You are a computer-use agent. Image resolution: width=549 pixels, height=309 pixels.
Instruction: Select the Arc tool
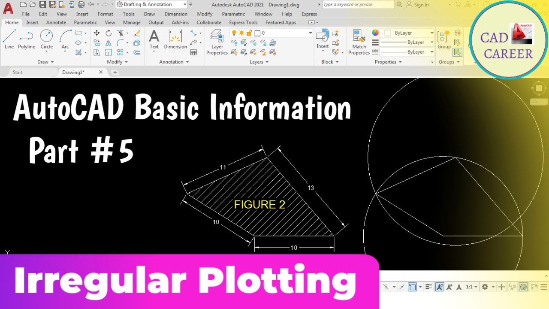(x=65, y=40)
